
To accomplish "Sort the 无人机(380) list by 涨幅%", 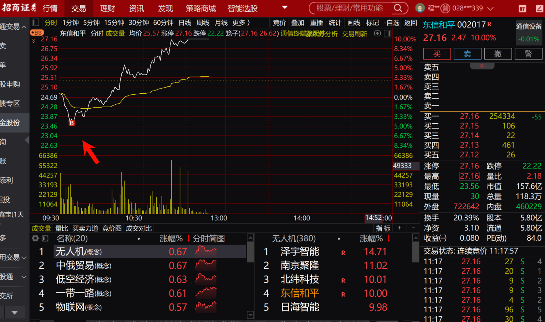I will click(x=375, y=238).
